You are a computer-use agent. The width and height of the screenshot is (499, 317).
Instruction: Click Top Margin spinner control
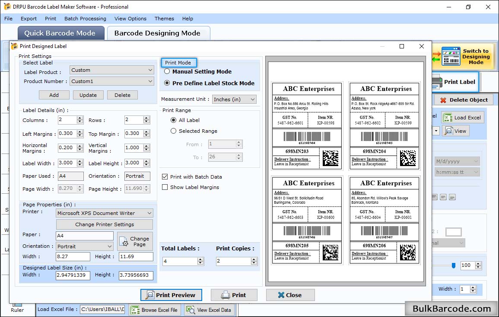(146, 134)
